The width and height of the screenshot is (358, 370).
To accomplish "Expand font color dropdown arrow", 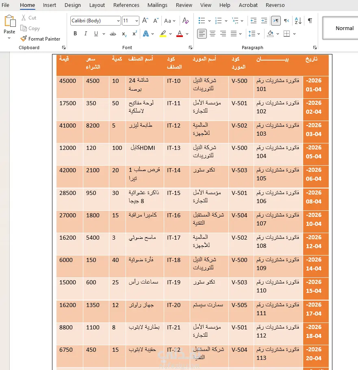I will pyautogui.click(x=187, y=34).
